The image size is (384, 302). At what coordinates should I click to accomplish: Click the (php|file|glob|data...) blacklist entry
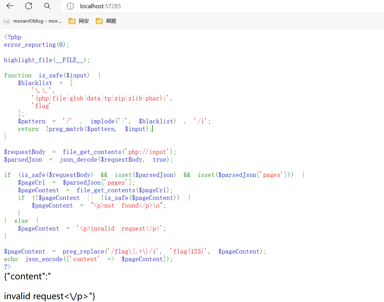click(x=102, y=98)
